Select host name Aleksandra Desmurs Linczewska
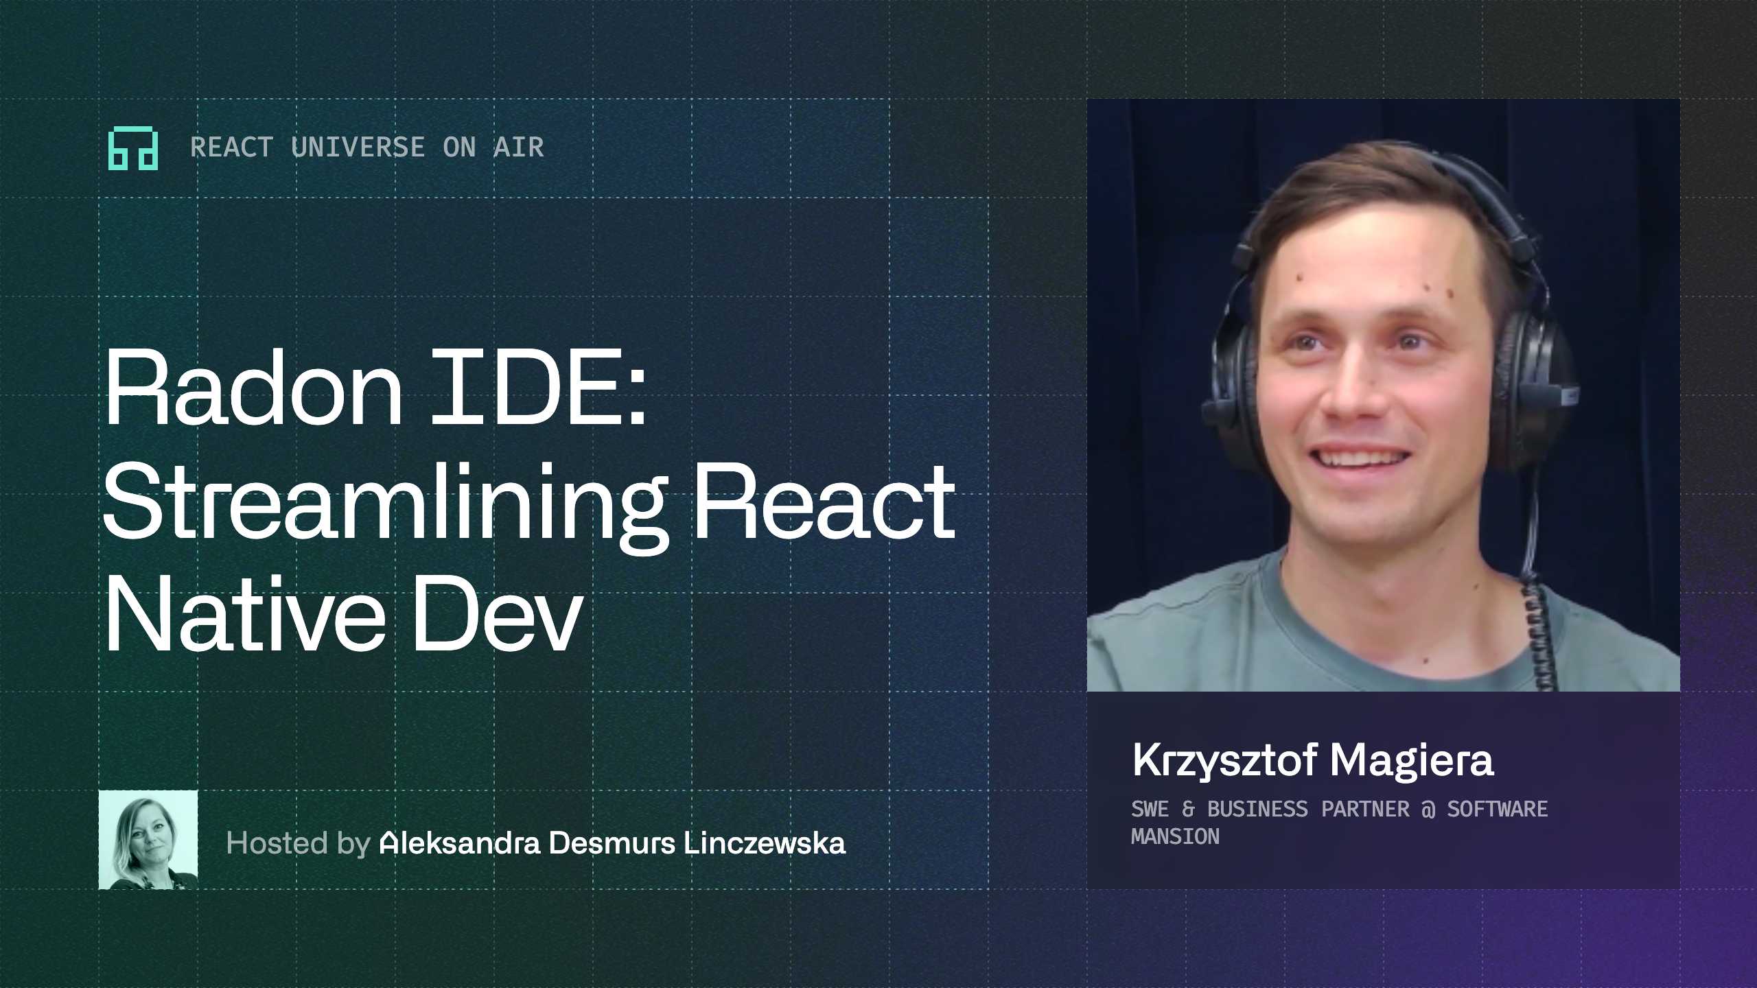 pyautogui.click(x=612, y=843)
